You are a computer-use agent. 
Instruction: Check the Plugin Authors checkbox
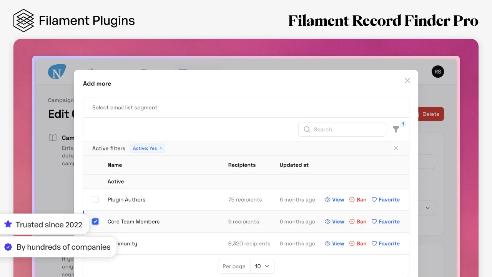pyautogui.click(x=95, y=200)
